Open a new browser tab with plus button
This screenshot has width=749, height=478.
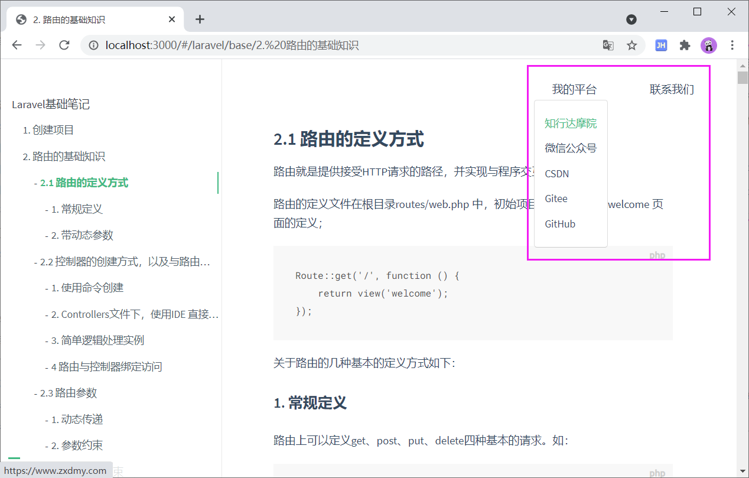point(200,19)
